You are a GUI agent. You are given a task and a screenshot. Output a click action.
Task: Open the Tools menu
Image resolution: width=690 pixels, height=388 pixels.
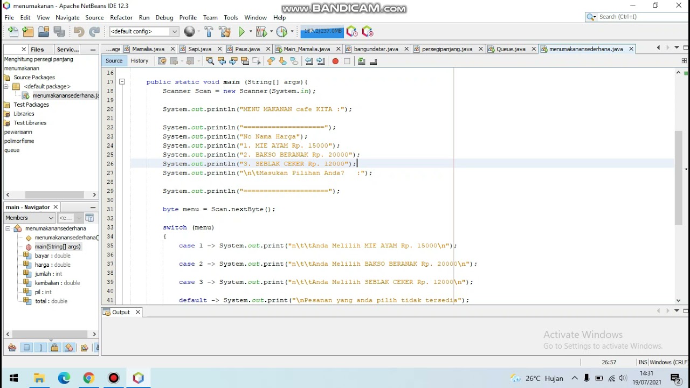[231, 17]
